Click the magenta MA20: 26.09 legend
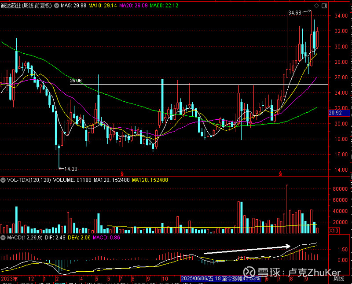Screen dimensions: 352x284 point(133,6)
